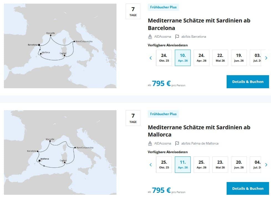Select departure date 24. Okt. 25

point(164,58)
